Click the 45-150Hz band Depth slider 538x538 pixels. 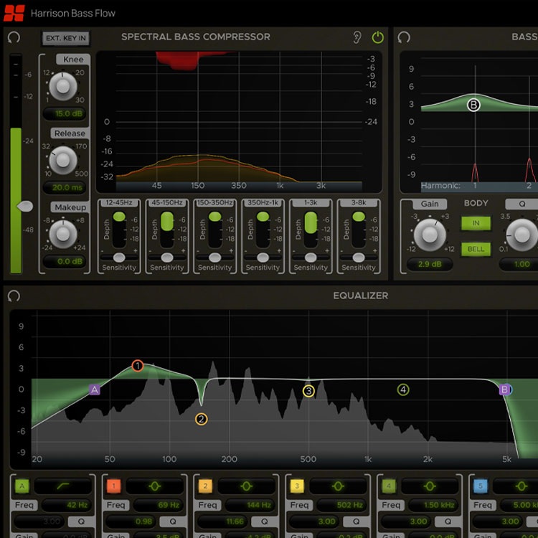point(167,230)
